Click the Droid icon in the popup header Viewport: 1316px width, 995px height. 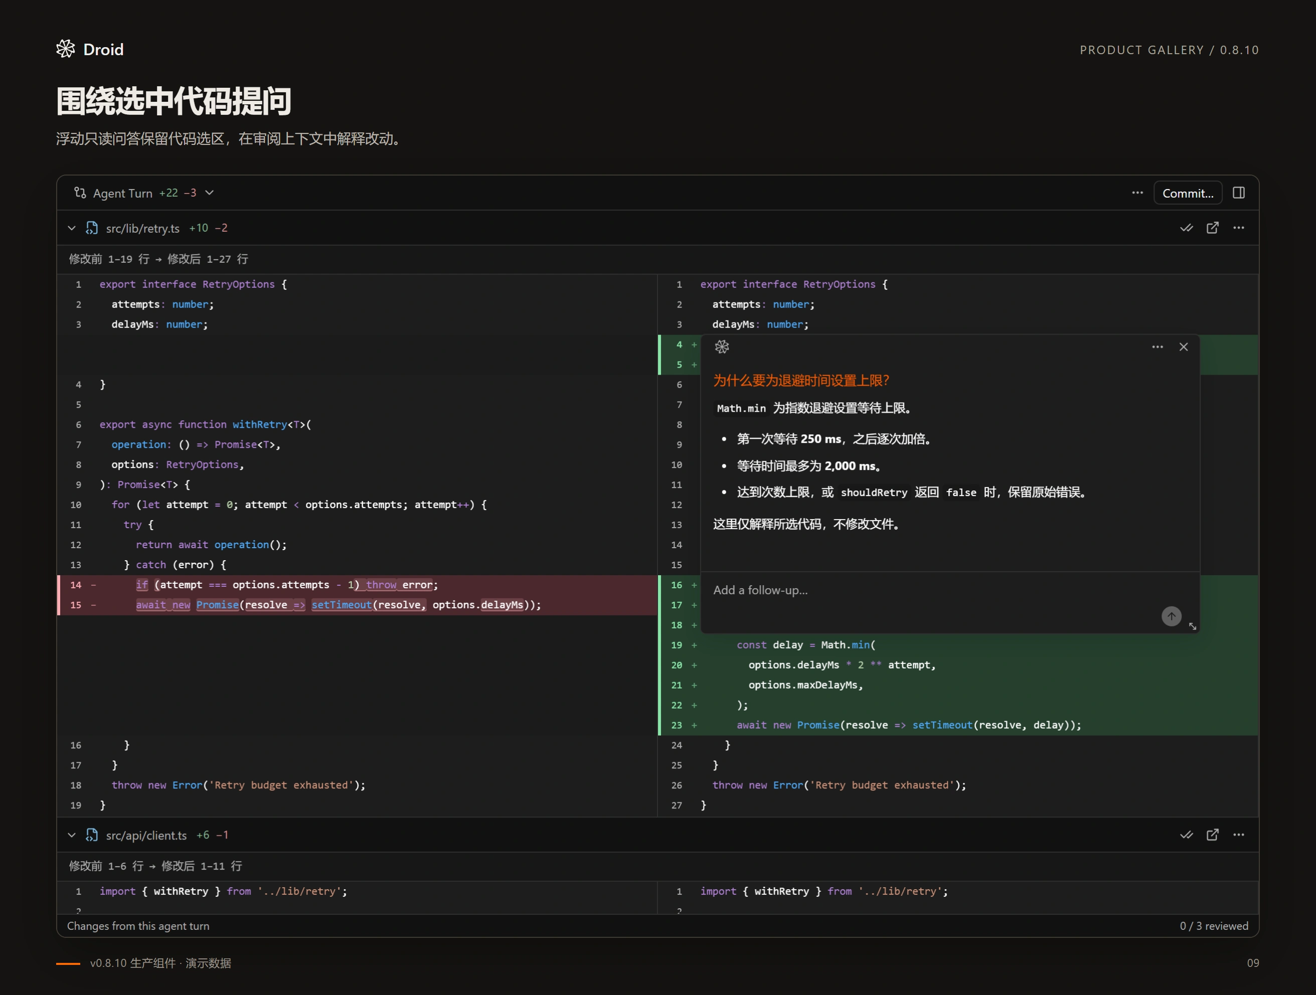point(722,347)
